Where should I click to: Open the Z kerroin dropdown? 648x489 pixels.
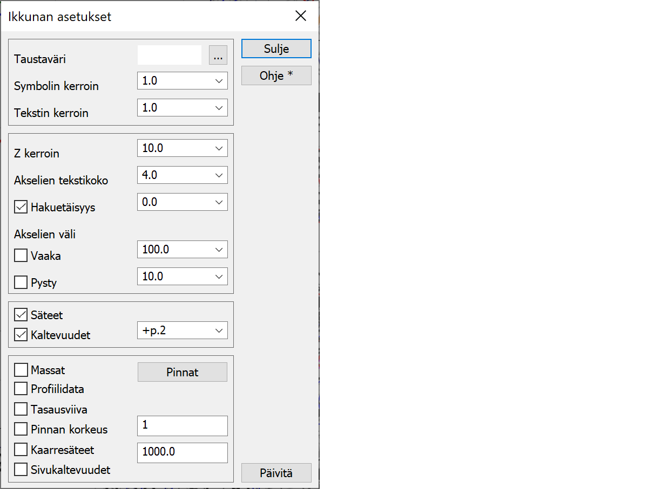click(183, 148)
